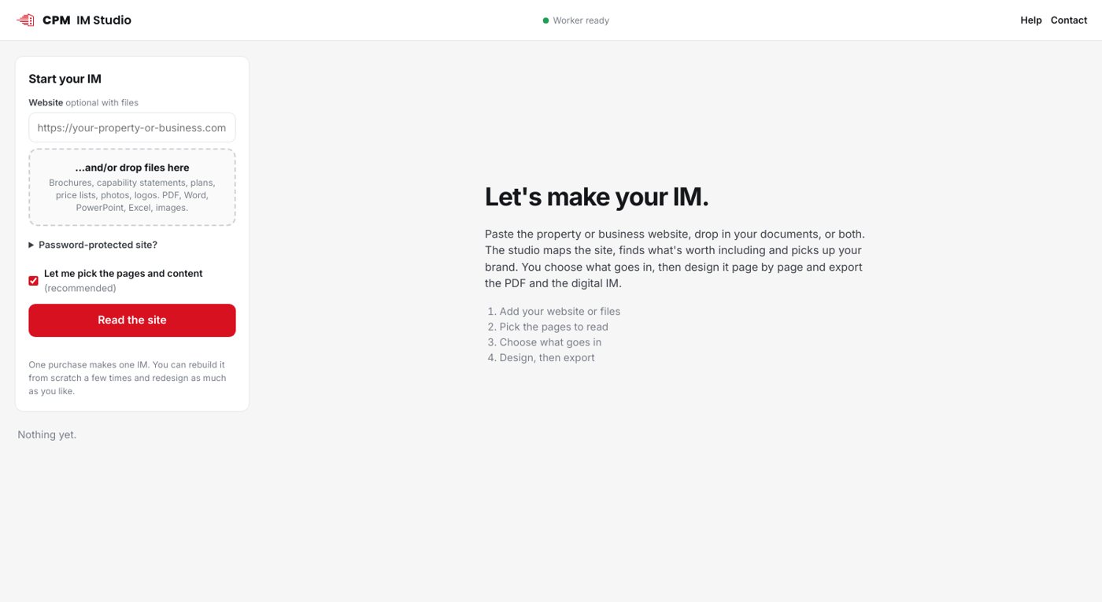Click step Choose what goes in

click(x=550, y=342)
